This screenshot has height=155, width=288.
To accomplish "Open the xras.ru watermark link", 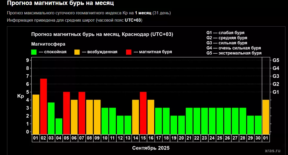I will pos(273,151).
